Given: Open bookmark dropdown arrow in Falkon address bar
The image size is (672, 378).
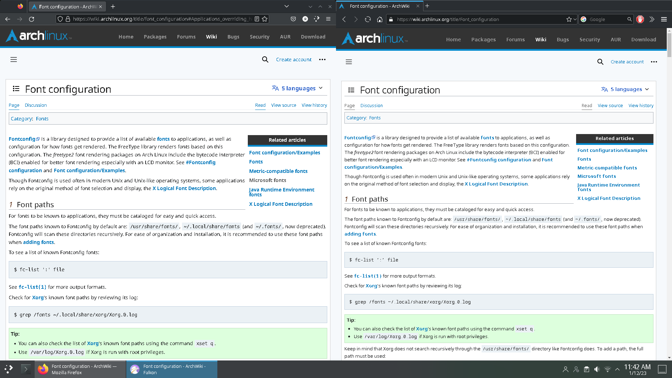Looking at the screenshot, I should [575, 19].
